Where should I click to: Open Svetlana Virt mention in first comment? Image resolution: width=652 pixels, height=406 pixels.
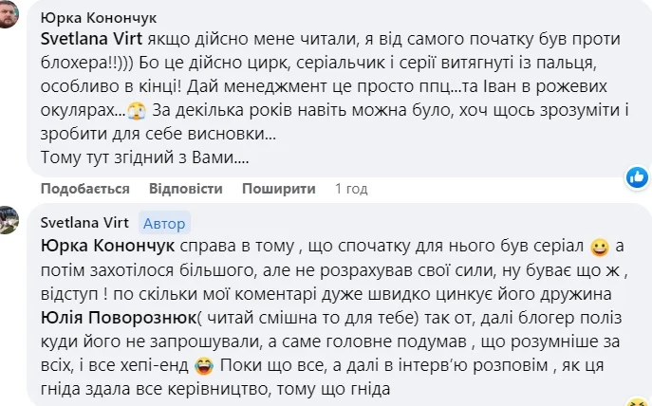tap(88, 42)
